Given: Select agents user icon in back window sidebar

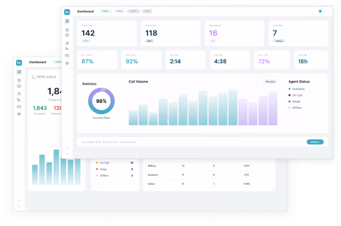Looking at the screenshot, I should click(x=19, y=94).
